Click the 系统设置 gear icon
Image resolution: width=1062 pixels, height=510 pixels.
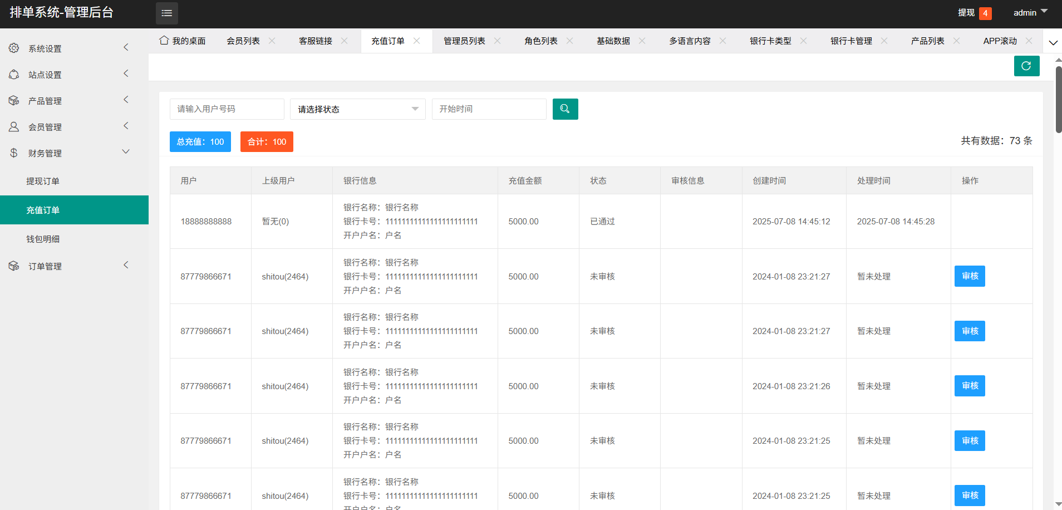click(14, 48)
